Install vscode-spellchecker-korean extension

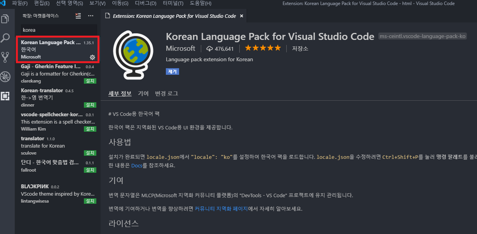(90, 129)
